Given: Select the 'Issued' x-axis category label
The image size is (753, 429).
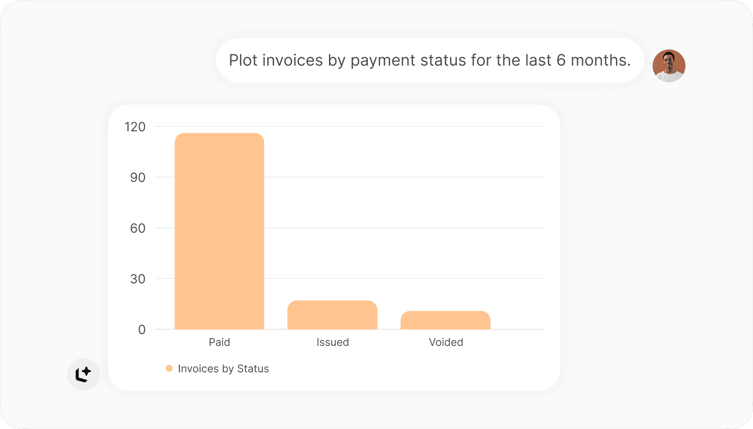Looking at the screenshot, I should pos(333,342).
